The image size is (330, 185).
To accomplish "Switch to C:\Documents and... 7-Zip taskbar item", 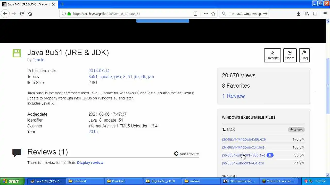I will pyautogui.click(x=240, y=181).
